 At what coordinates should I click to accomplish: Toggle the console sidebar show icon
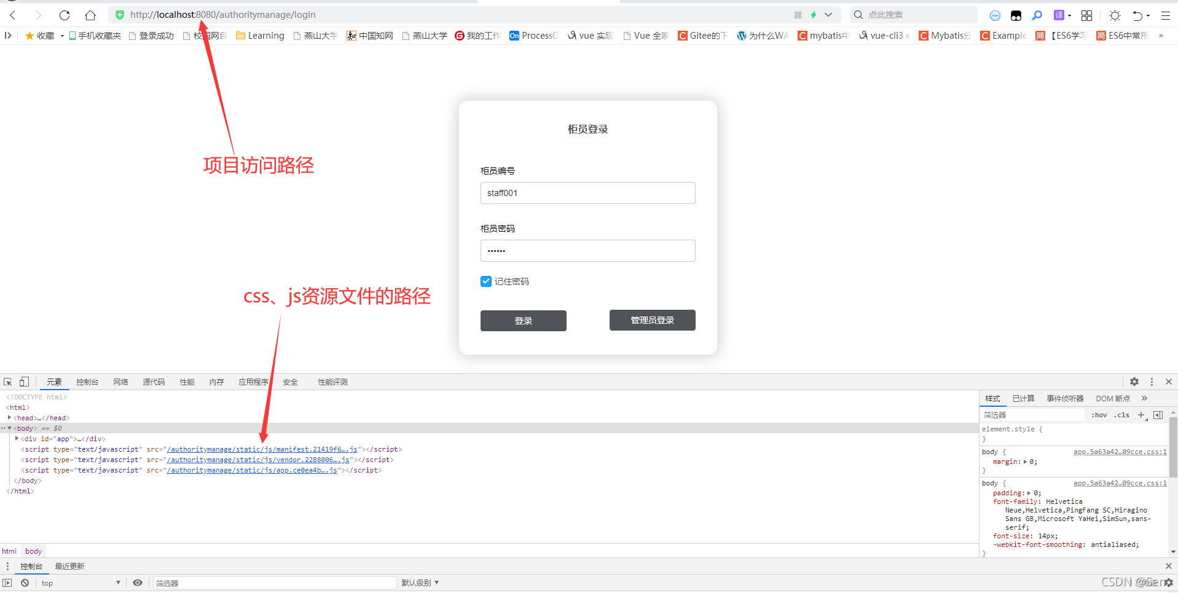click(x=7, y=583)
